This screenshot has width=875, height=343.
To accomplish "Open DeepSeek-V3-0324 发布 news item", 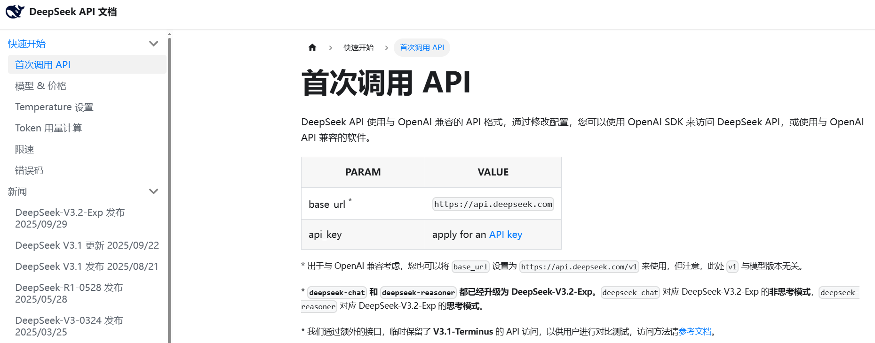I will click(69, 326).
